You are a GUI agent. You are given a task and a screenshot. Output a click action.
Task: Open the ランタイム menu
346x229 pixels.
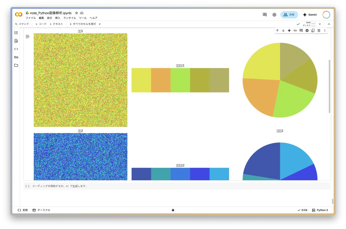point(70,18)
